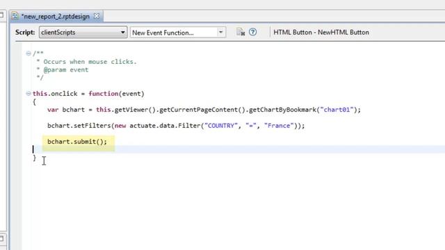
Task: Place cursor on 'Occurs when mouse clicks.' comment
Action: [90, 62]
